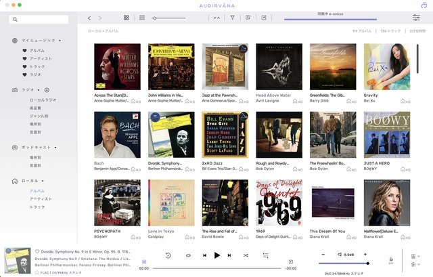Toggle repeat playback mode
Image resolution: width=433 pixels, height=277 pixels.
coord(187,255)
